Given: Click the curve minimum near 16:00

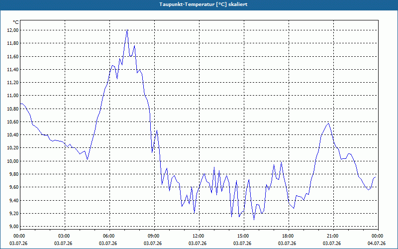Looking at the screenshot, I should (x=254, y=220).
